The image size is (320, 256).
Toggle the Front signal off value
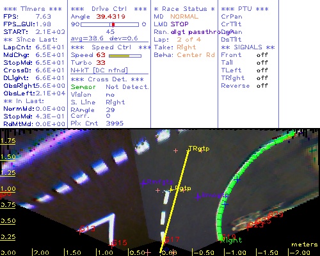point(262,55)
